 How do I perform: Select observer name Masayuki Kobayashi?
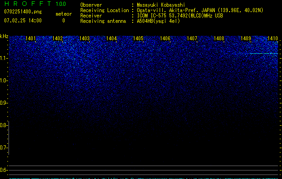161,5
